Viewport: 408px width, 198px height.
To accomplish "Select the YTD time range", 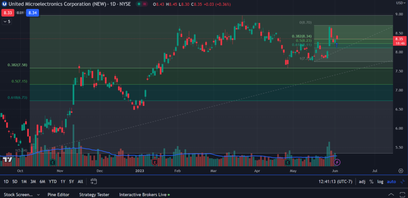I will click(x=53, y=181).
